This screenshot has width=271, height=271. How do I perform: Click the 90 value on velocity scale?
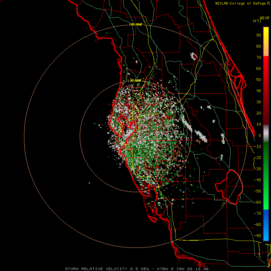point(259,35)
